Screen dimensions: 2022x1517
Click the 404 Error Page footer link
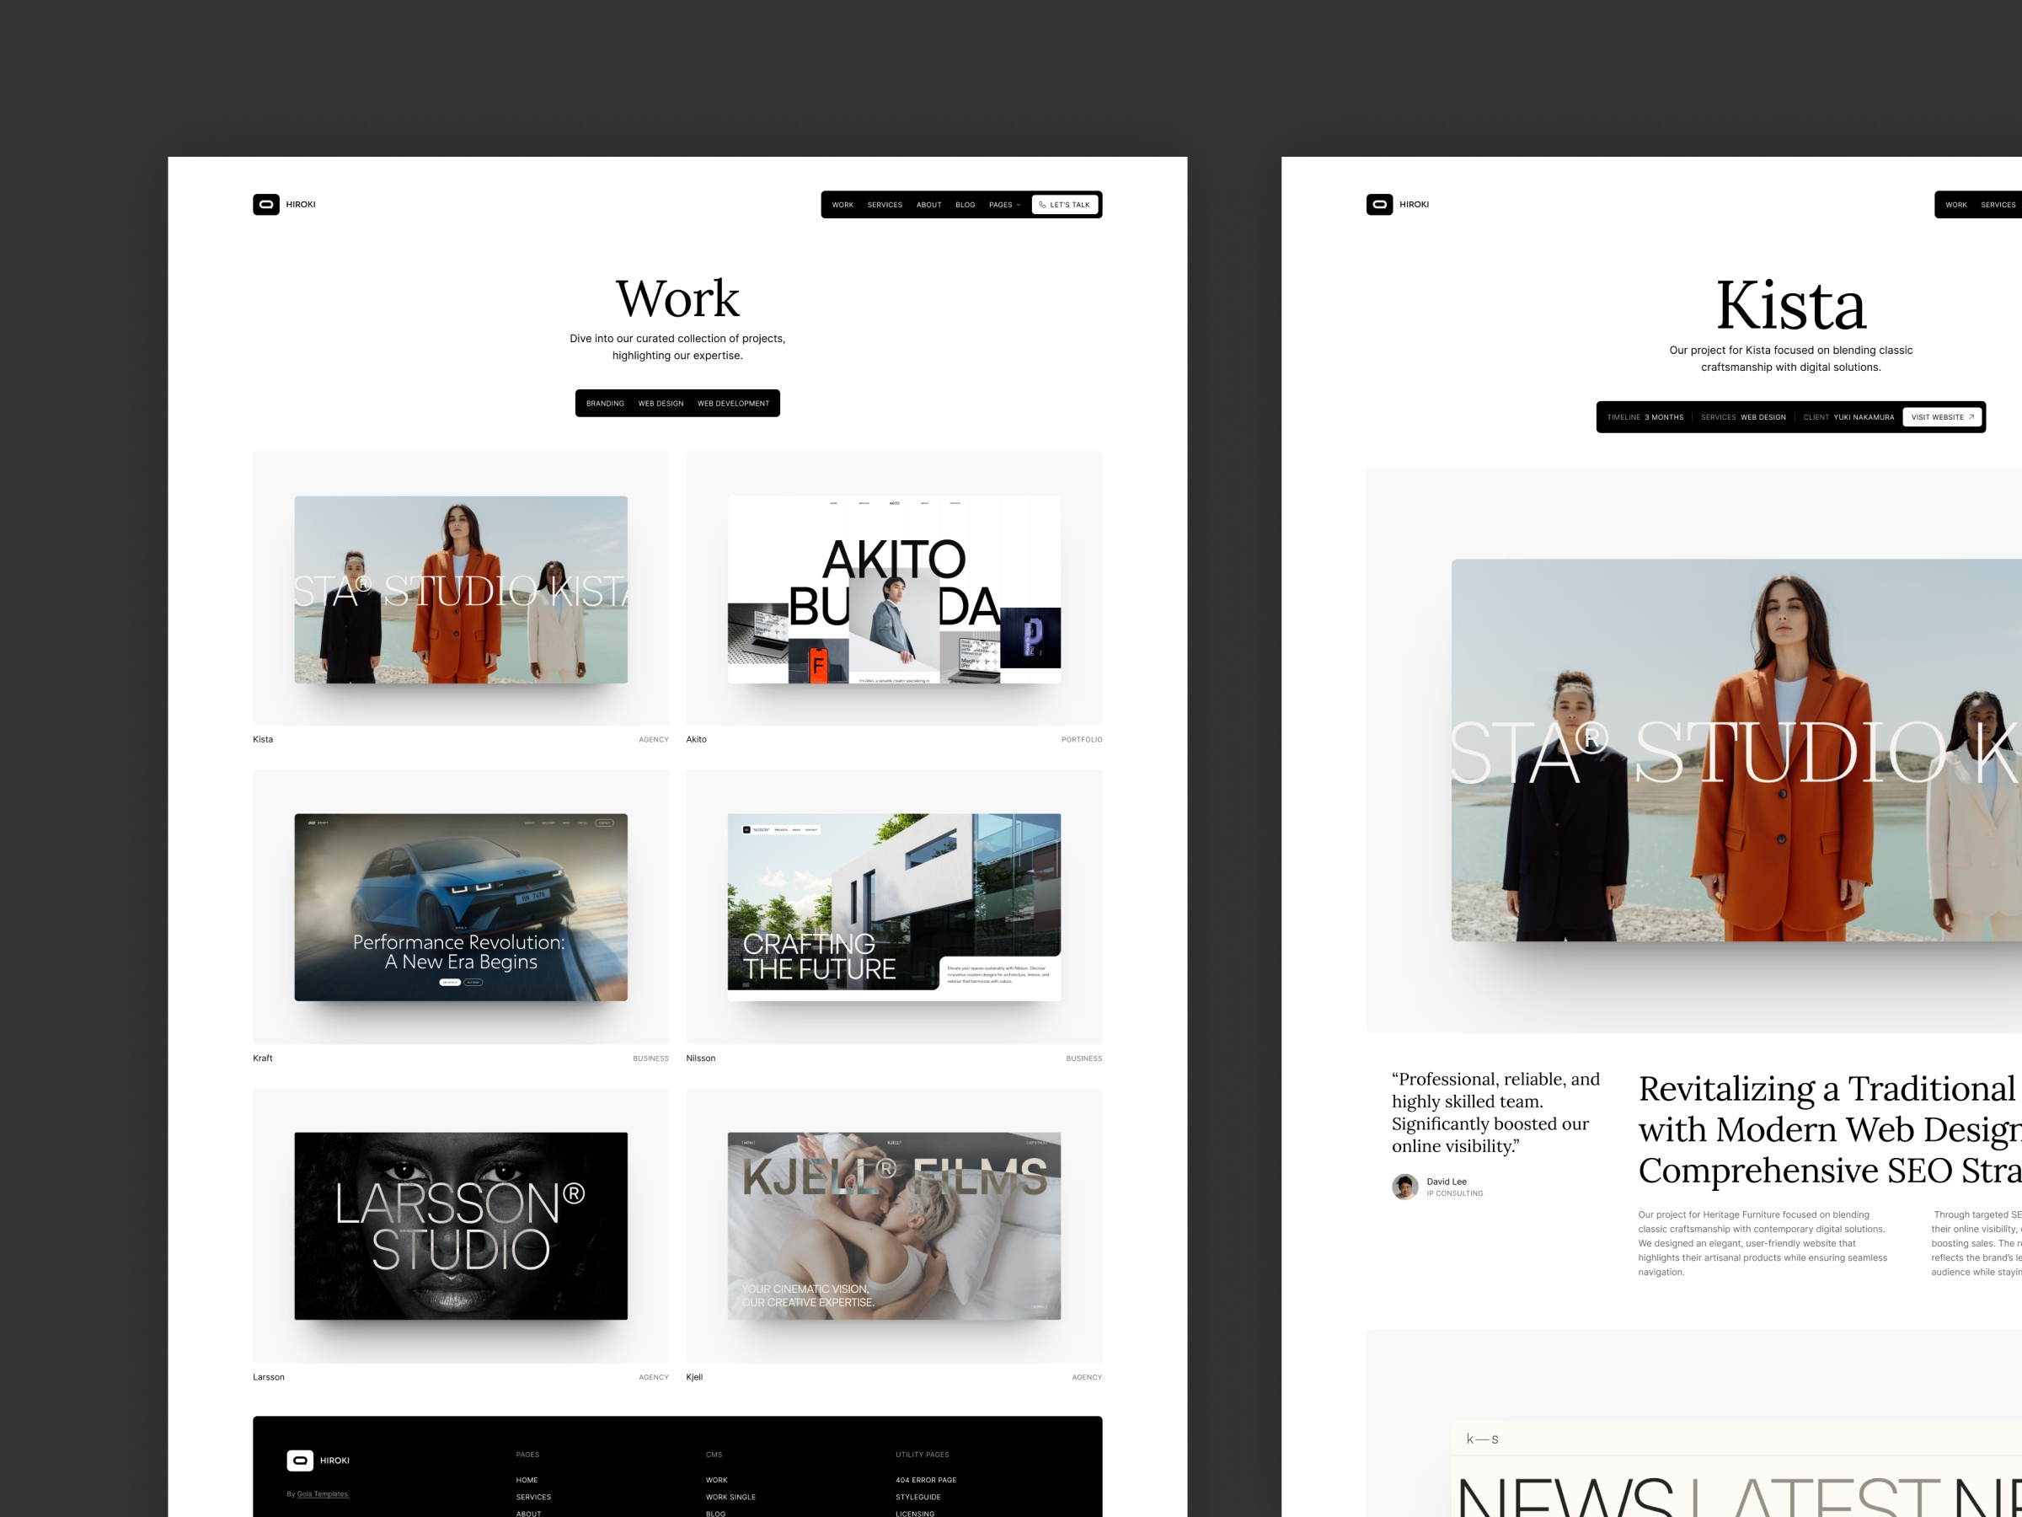tap(926, 1480)
